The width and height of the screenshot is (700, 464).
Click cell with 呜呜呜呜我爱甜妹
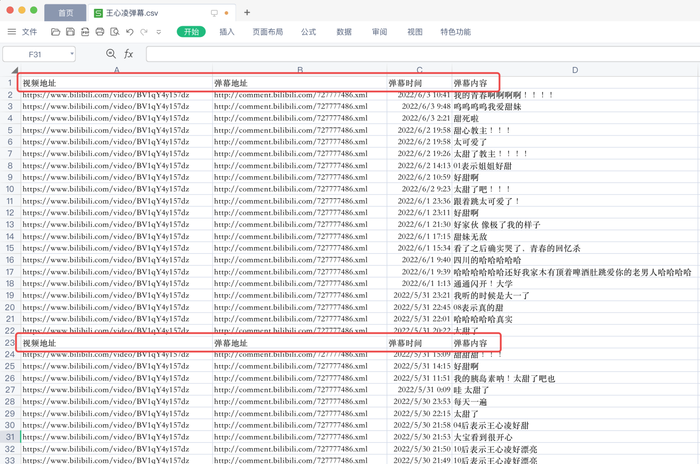(x=575, y=106)
